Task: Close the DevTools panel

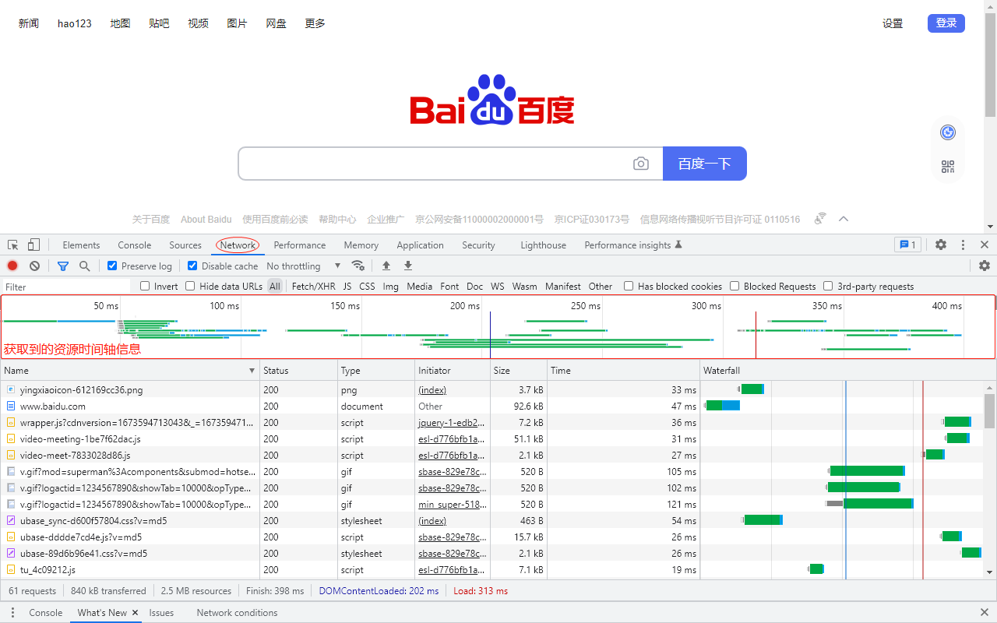Action: pyautogui.click(x=985, y=245)
